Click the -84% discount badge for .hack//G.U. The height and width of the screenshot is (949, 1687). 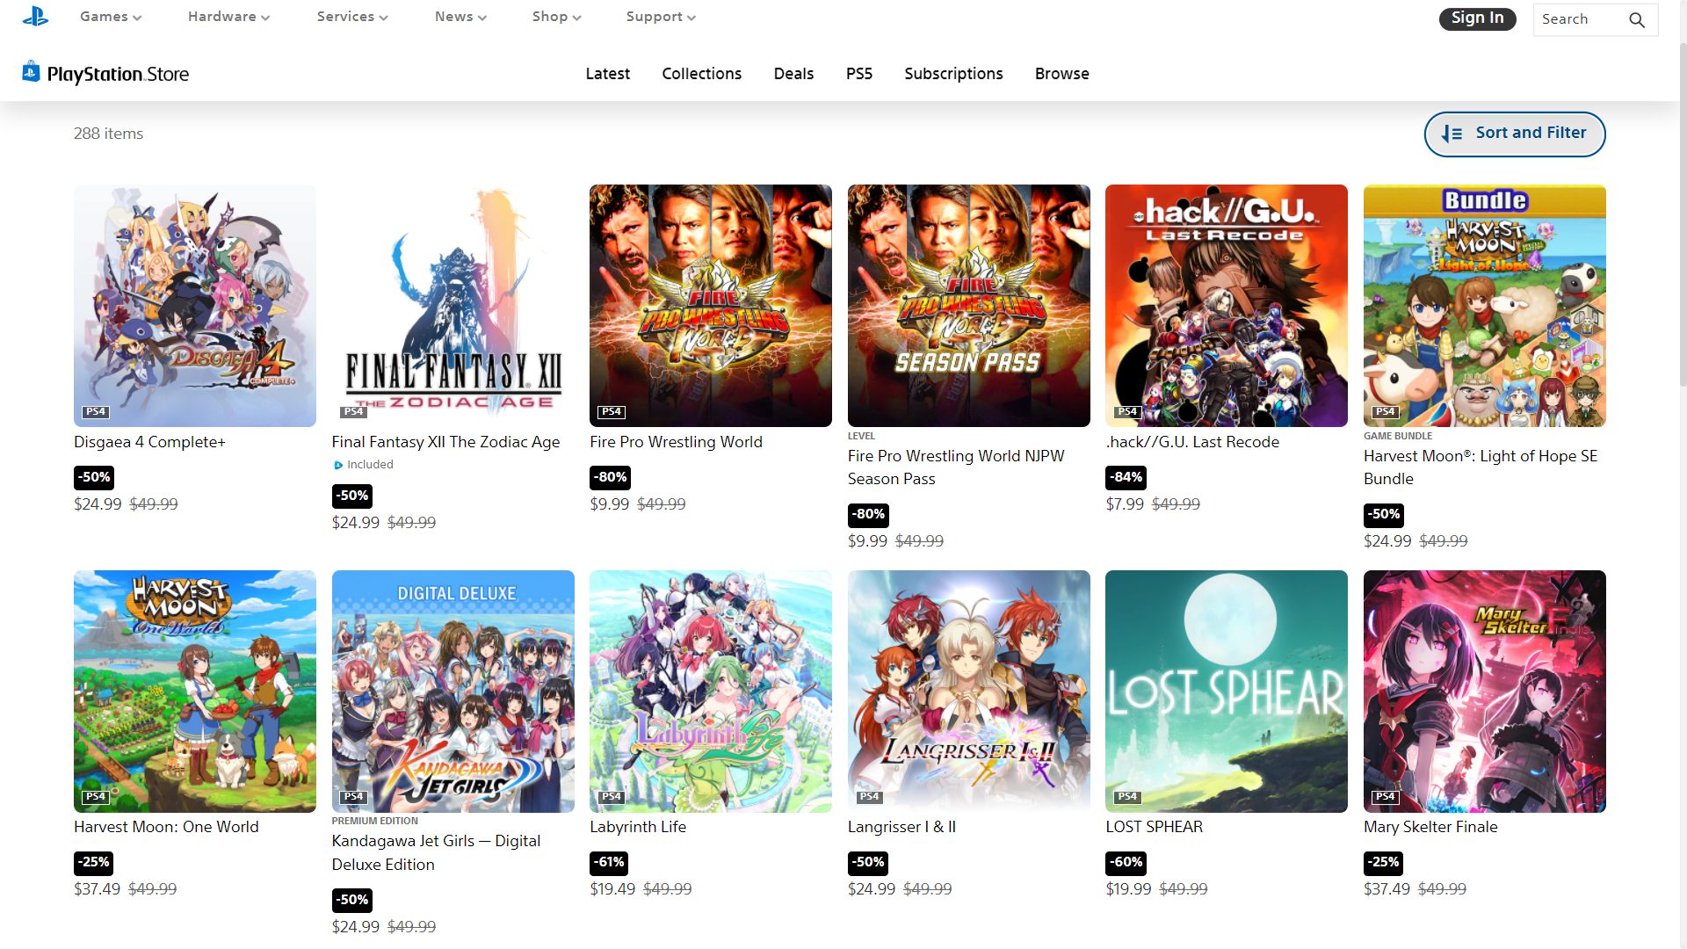pyautogui.click(x=1126, y=477)
